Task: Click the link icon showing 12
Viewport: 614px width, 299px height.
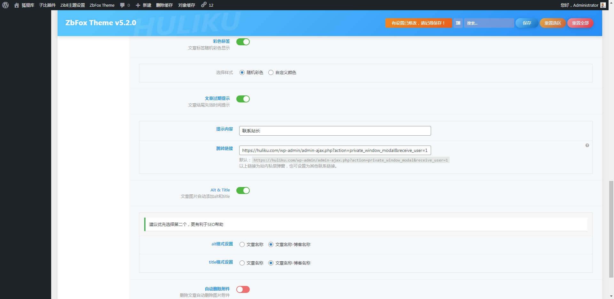Action: (204, 5)
